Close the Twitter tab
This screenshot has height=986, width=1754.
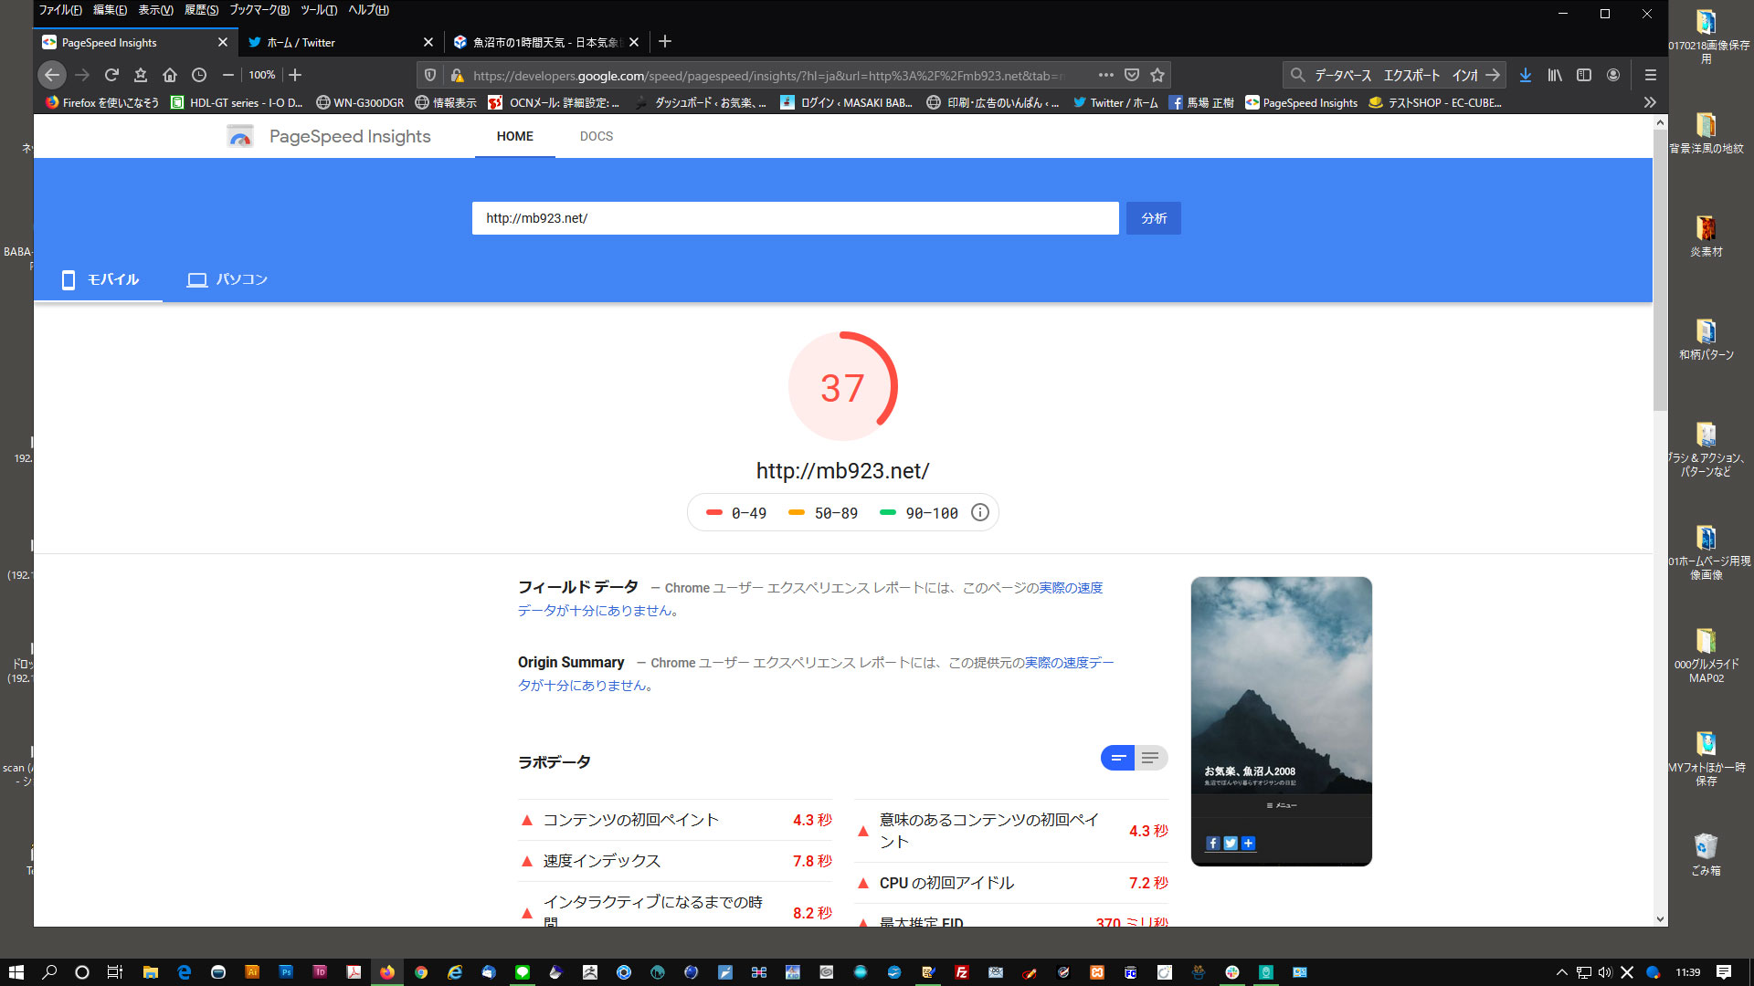428,42
